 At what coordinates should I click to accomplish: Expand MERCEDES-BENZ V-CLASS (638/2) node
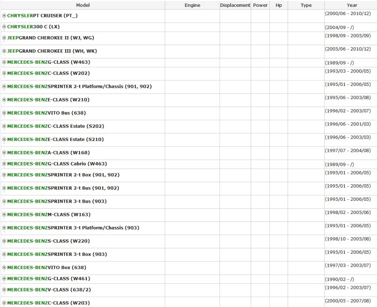click(x=4, y=289)
